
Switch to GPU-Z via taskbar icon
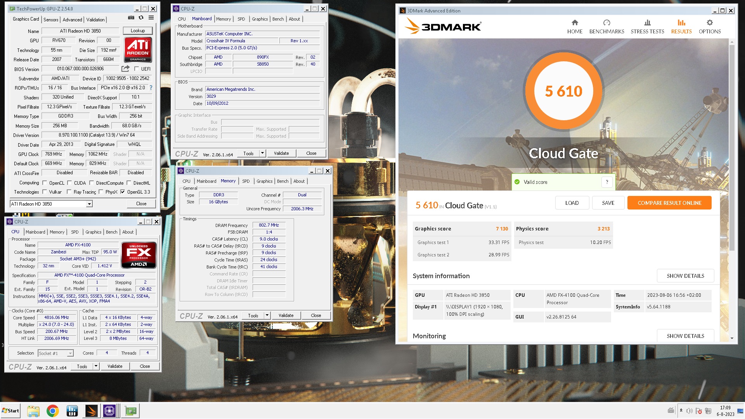[x=131, y=411]
